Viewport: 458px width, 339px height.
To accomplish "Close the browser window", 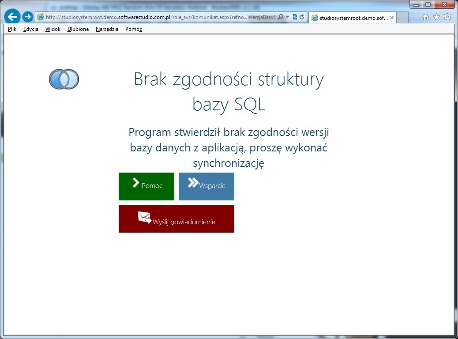I will pos(445,4).
